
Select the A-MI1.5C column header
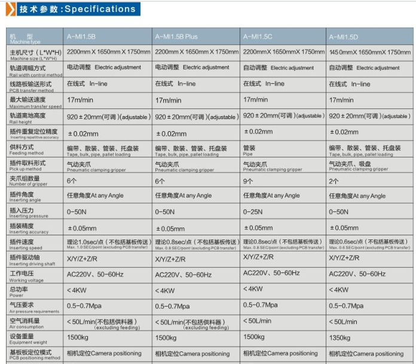(x=283, y=37)
